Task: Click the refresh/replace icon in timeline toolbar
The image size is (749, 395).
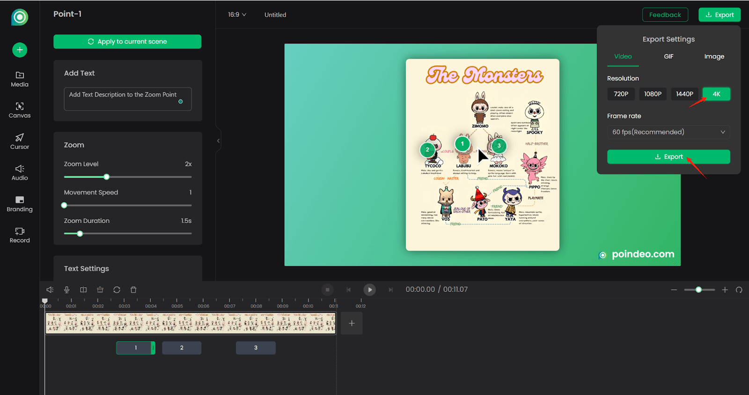Action: tap(117, 290)
